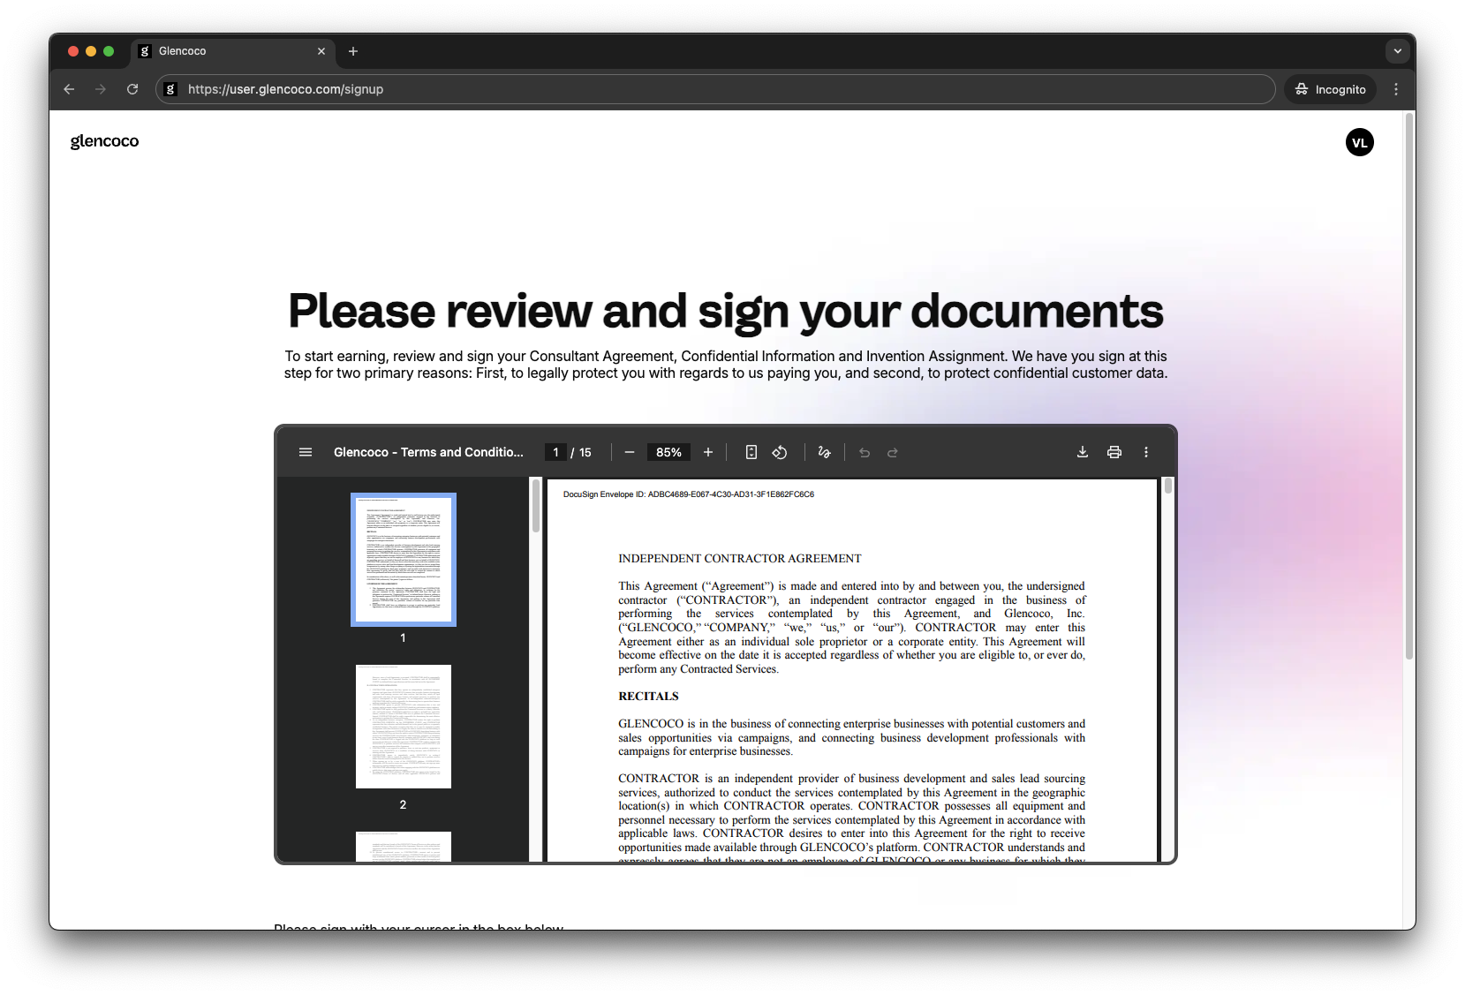
Task: Click the redo arrow in PDF toolbar
Action: point(893,452)
